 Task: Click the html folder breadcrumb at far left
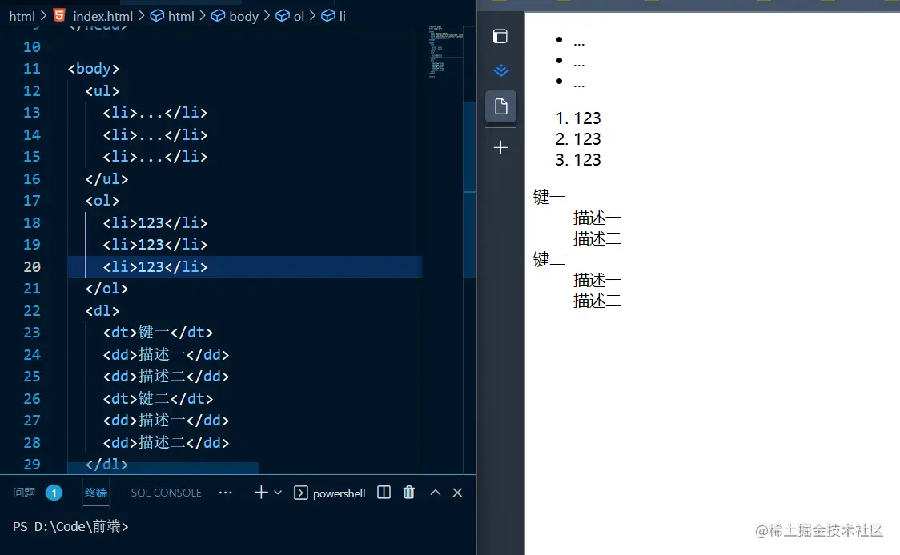(22, 16)
